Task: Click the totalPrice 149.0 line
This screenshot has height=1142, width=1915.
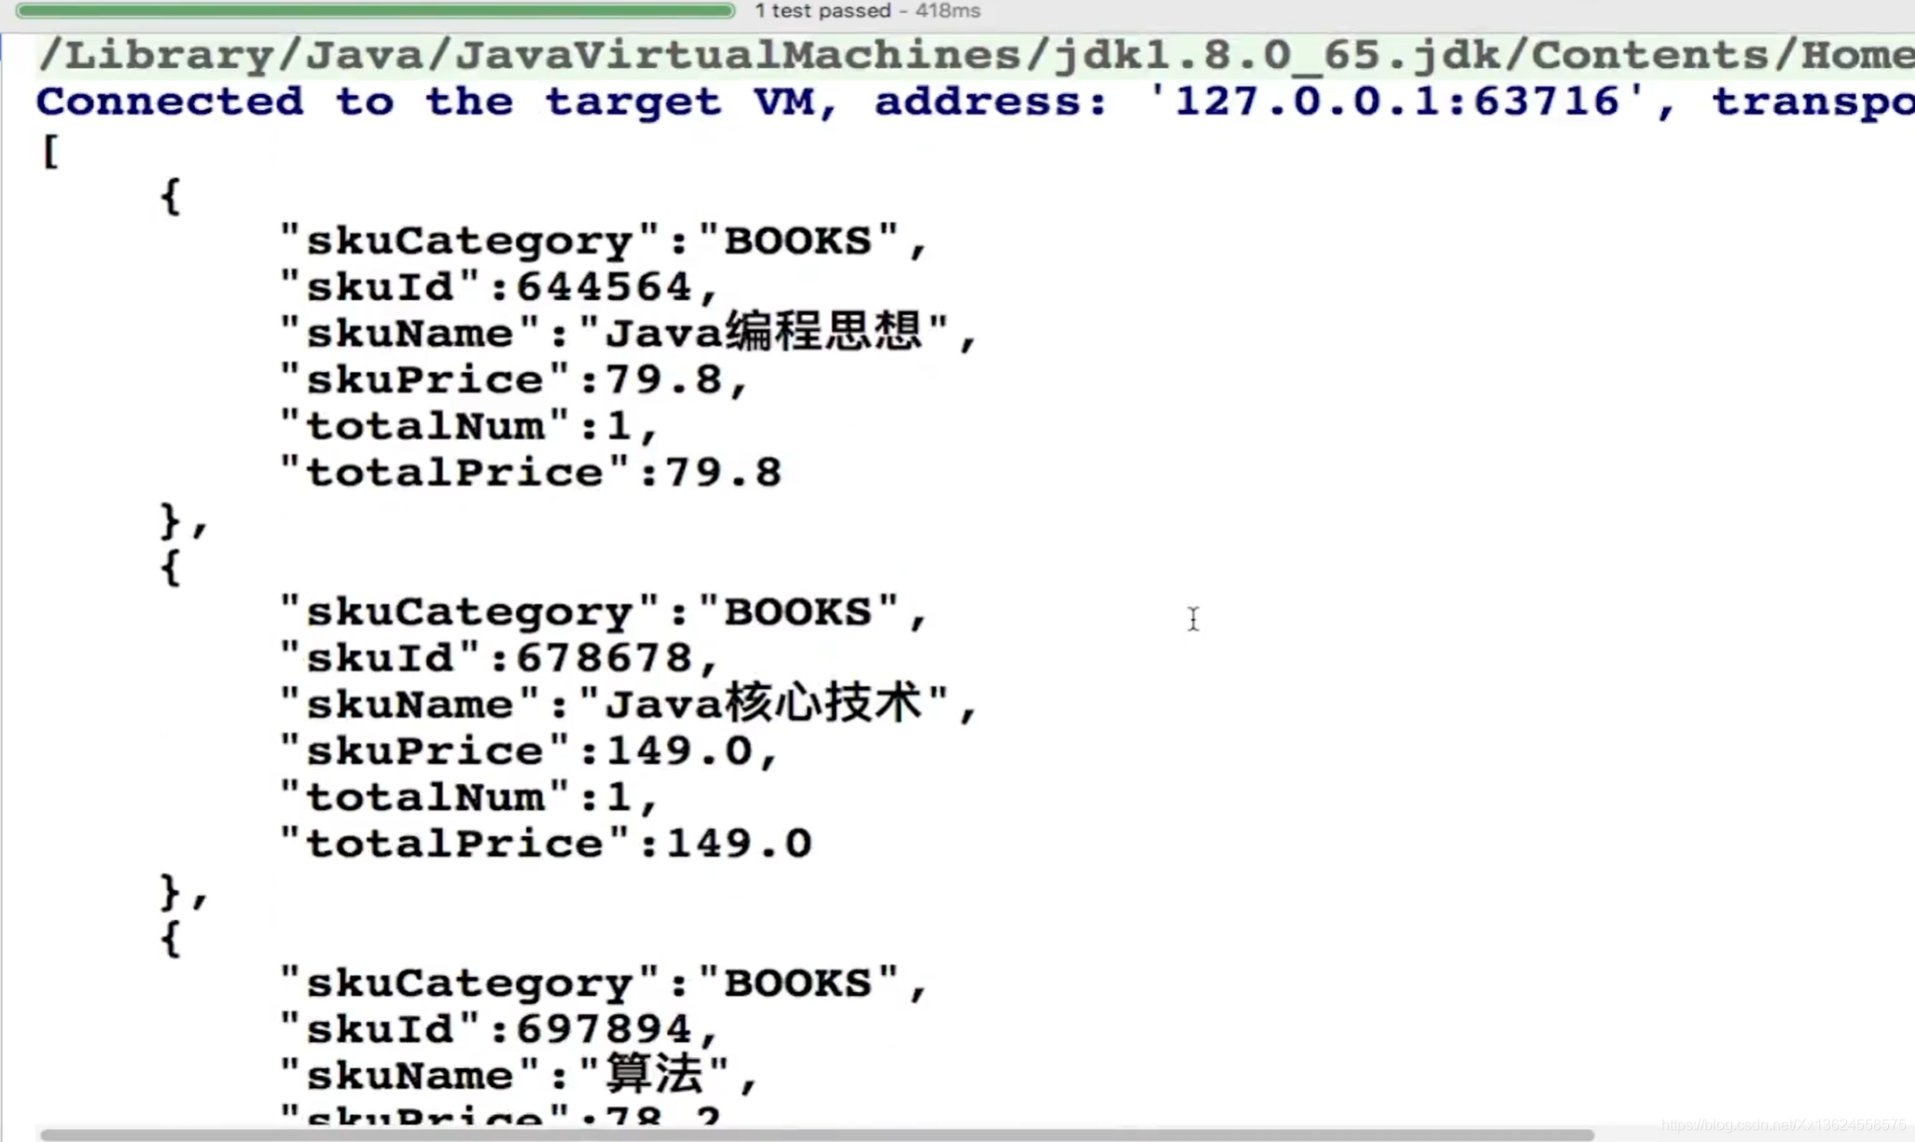Action: point(545,844)
